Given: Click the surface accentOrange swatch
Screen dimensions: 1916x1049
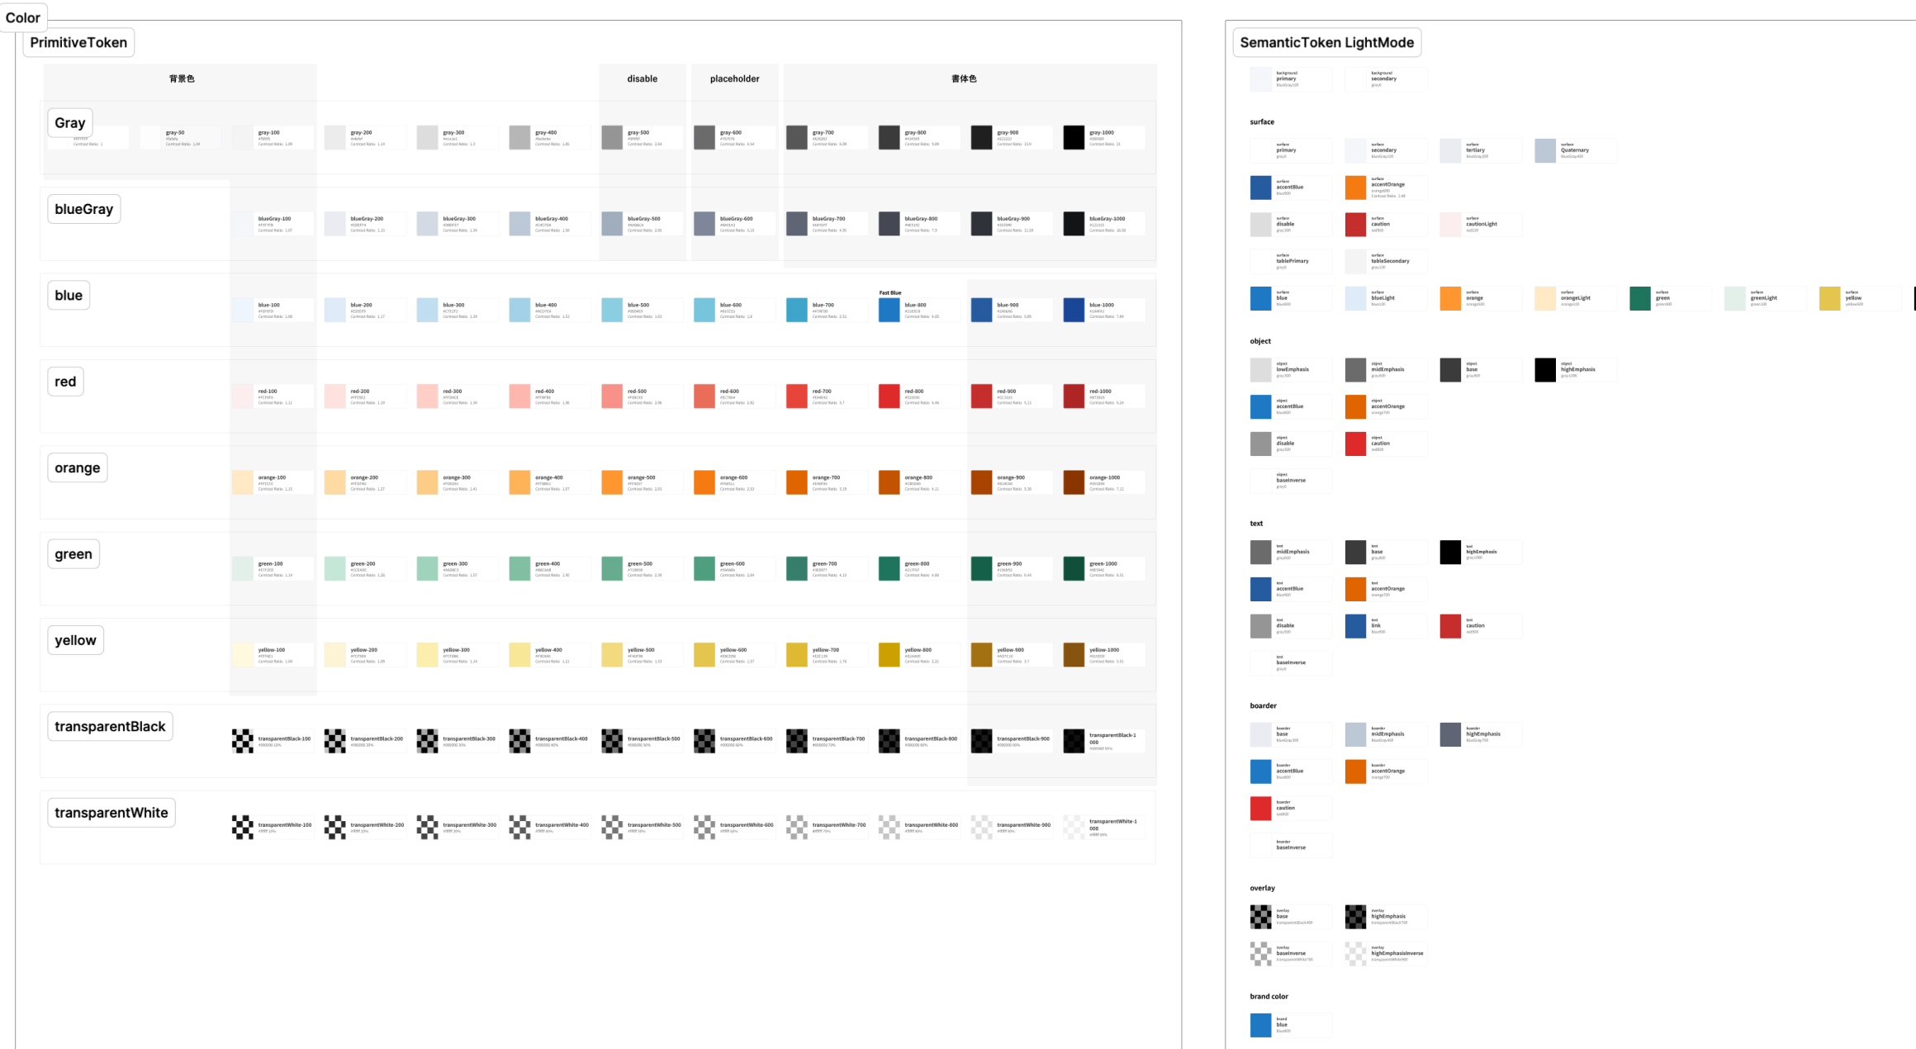Looking at the screenshot, I should tap(1355, 187).
